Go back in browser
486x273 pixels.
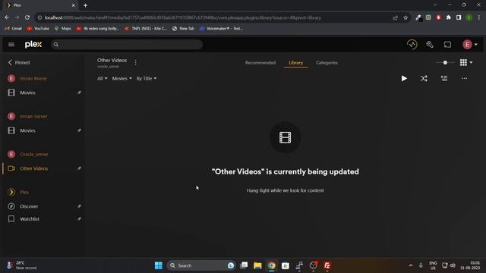[7, 17]
